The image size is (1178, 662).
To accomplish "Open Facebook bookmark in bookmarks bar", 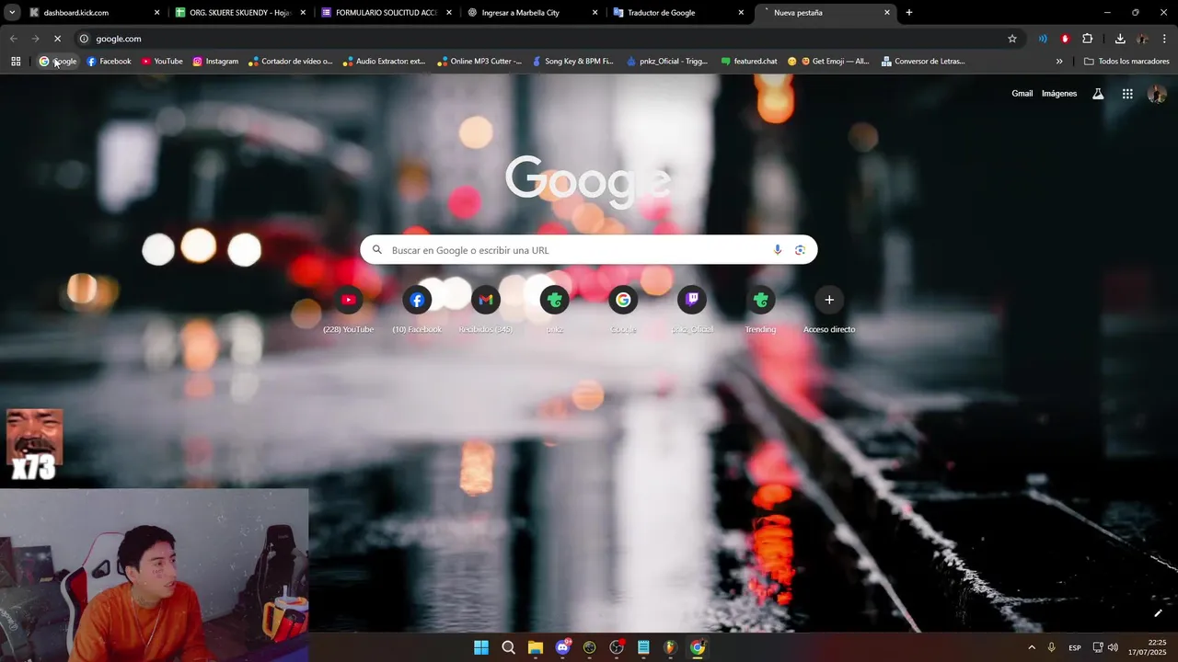I will pyautogui.click(x=109, y=62).
